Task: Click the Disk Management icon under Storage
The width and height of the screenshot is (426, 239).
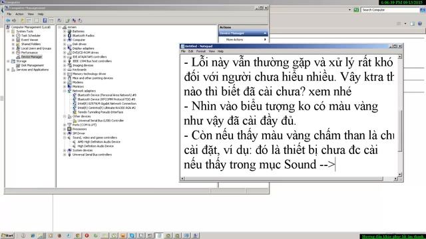Action: pos(18,65)
